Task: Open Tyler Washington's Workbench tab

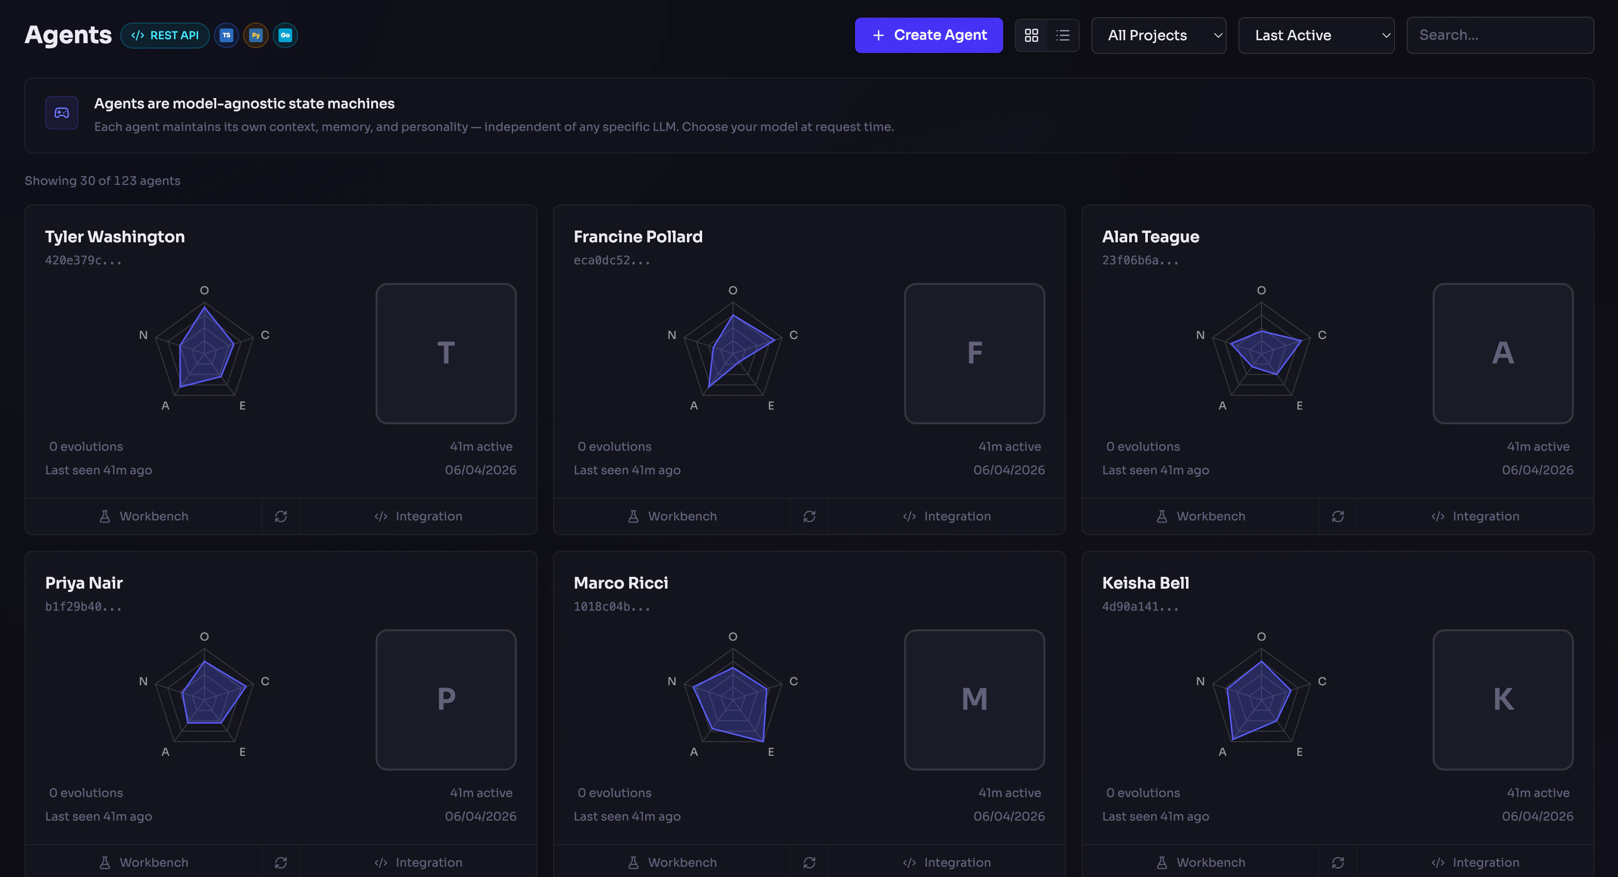Action: (144, 516)
